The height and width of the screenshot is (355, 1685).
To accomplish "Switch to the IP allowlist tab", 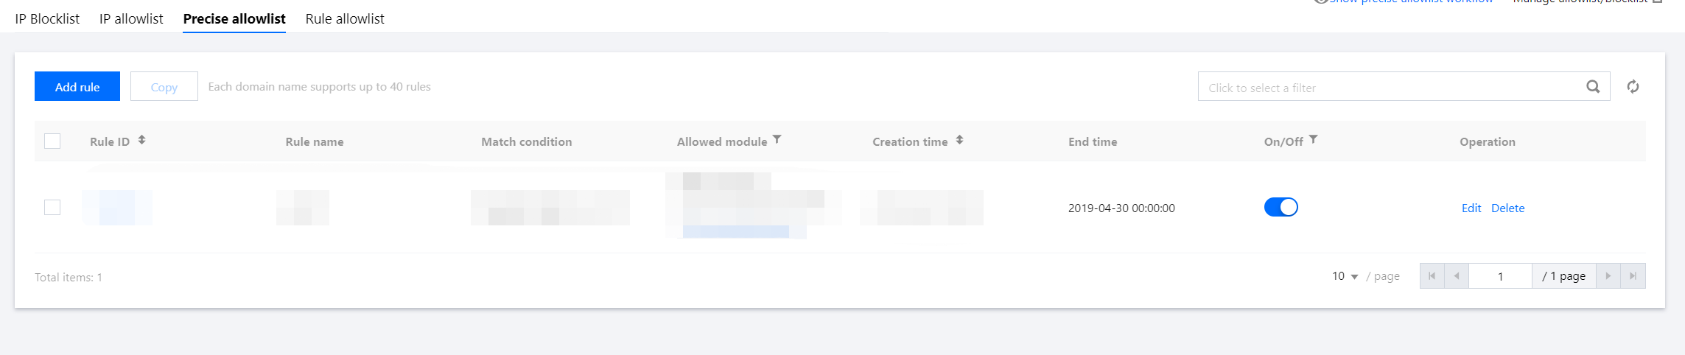I will point(131,19).
